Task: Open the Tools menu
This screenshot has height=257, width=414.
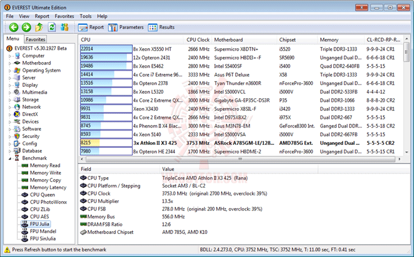Action: 86,16
